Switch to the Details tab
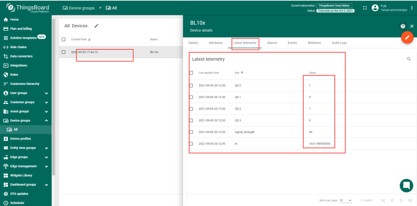Screen dimensions: 417x206 click(193, 43)
